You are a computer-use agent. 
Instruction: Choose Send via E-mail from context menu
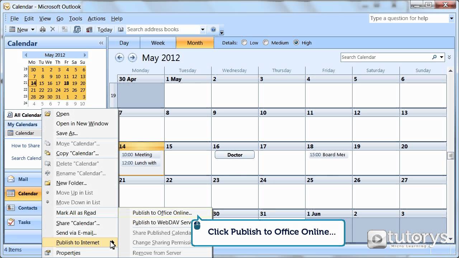tap(76, 233)
